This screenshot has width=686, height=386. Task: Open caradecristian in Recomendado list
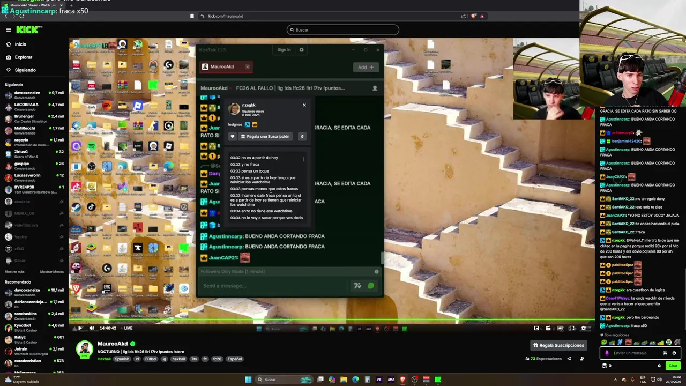34,363
